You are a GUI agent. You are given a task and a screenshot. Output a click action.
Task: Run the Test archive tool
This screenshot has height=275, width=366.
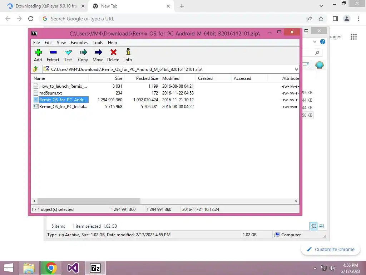(x=68, y=55)
